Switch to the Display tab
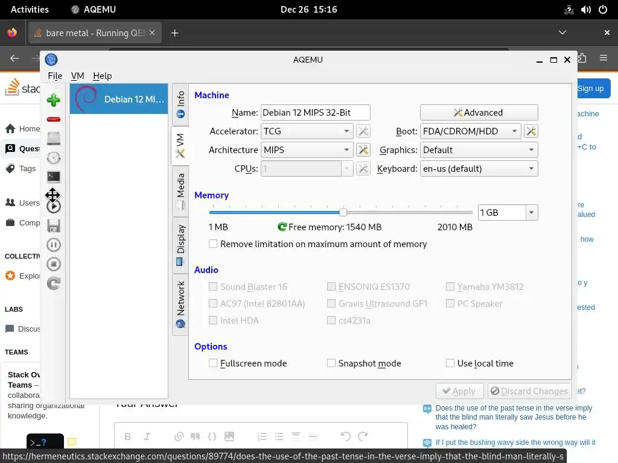618x463 pixels. click(x=180, y=246)
